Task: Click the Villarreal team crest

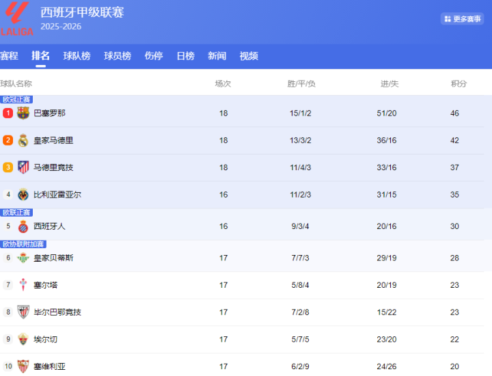Action: (23, 195)
